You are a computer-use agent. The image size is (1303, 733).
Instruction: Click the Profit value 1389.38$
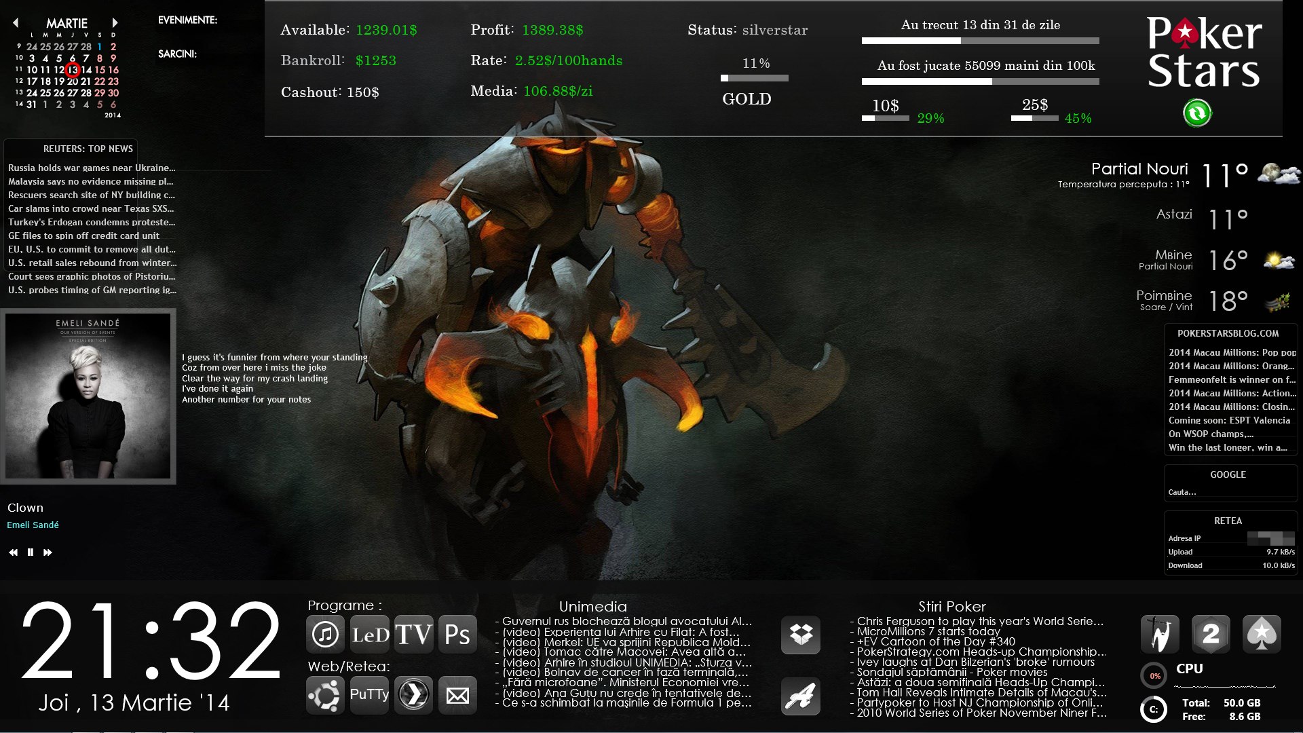pyautogui.click(x=552, y=30)
